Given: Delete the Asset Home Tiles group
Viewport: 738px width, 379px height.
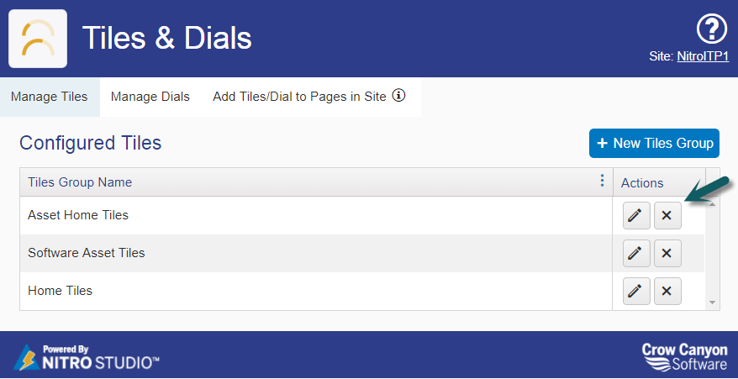Looking at the screenshot, I should (667, 216).
